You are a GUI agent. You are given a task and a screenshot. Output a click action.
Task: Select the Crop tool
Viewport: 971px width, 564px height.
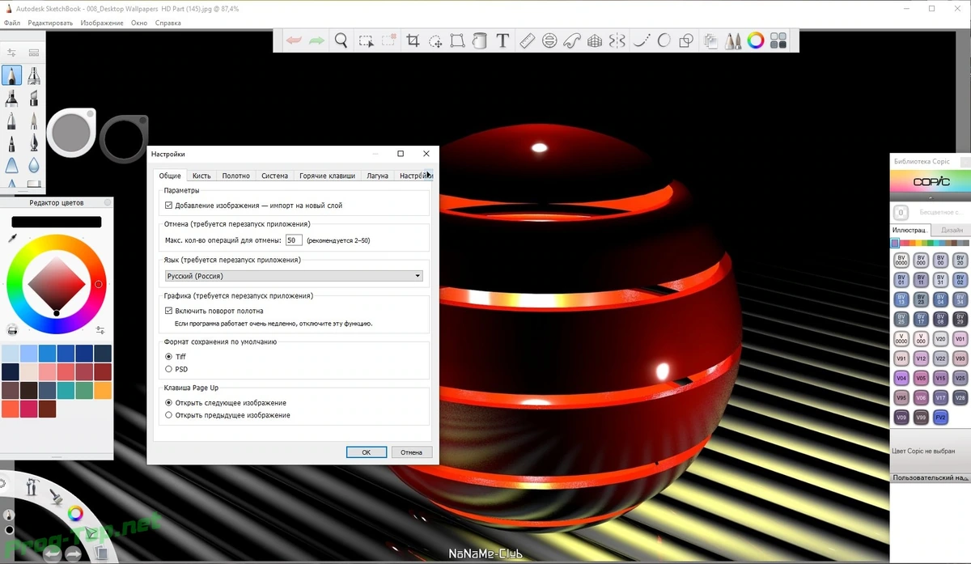tap(413, 40)
